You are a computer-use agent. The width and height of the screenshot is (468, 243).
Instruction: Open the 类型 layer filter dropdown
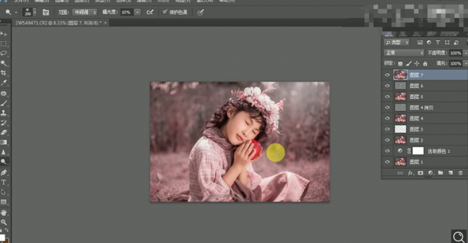pos(397,42)
